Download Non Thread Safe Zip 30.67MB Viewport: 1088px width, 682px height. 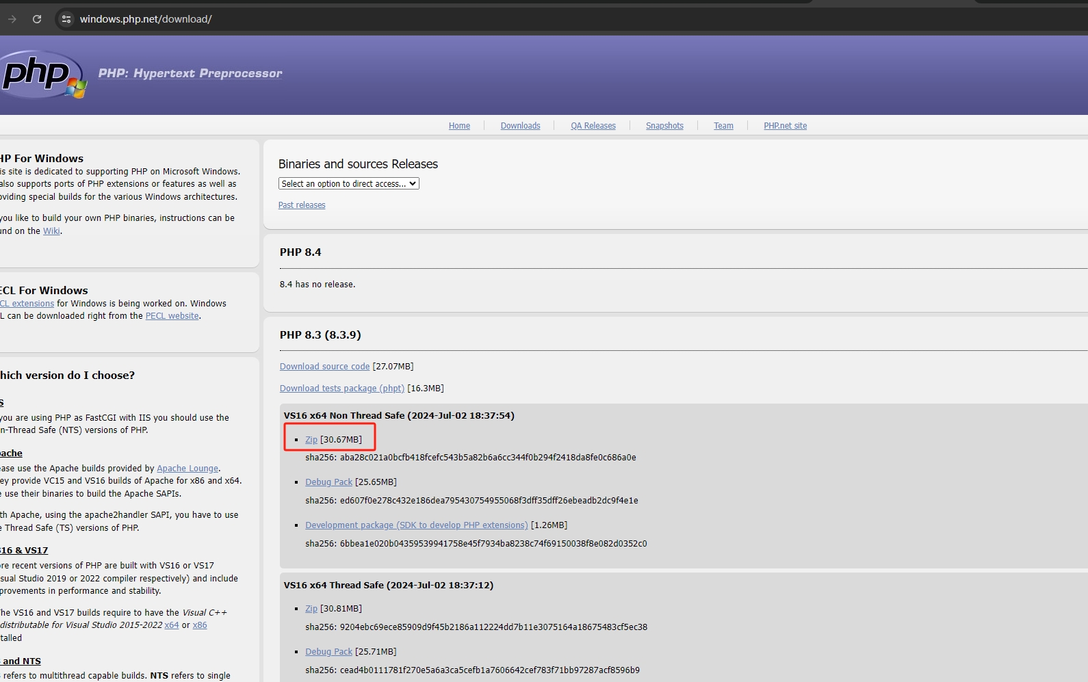coord(311,440)
